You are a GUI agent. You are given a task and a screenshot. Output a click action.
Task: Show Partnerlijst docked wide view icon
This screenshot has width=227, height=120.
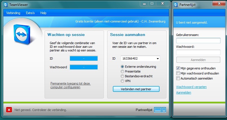[158, 110]
